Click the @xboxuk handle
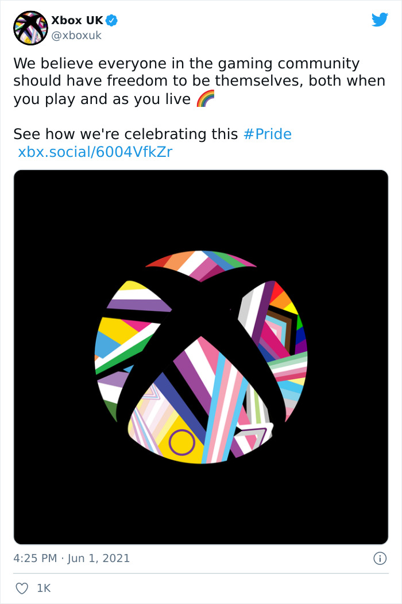The image size is (402, 604). click(x=75, y=35)
